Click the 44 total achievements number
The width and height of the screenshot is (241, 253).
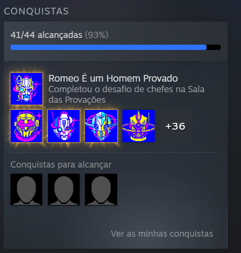pyautogui.click(x=29, y=35)
